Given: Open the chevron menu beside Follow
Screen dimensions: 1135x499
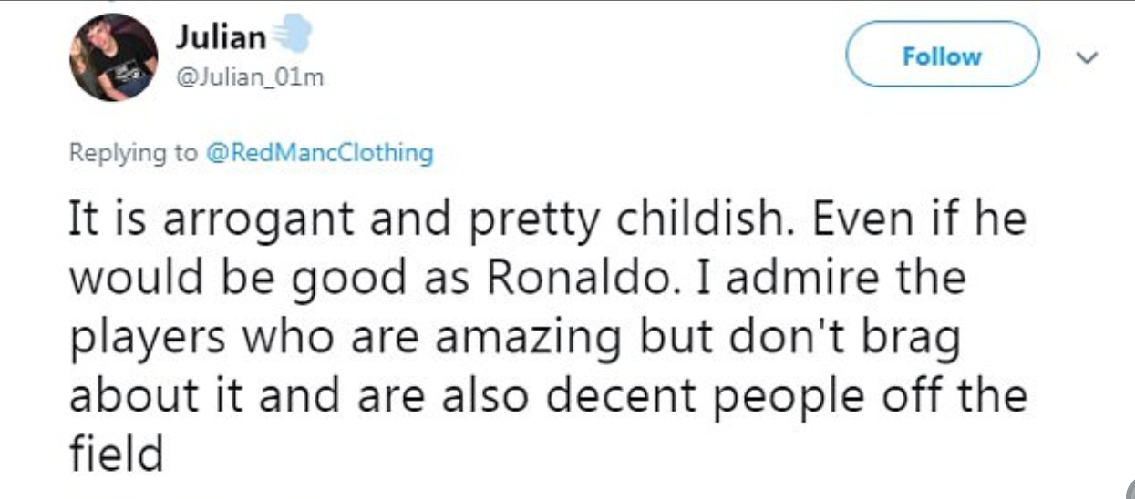Looking at the screenshot, I should (1085, 57).
